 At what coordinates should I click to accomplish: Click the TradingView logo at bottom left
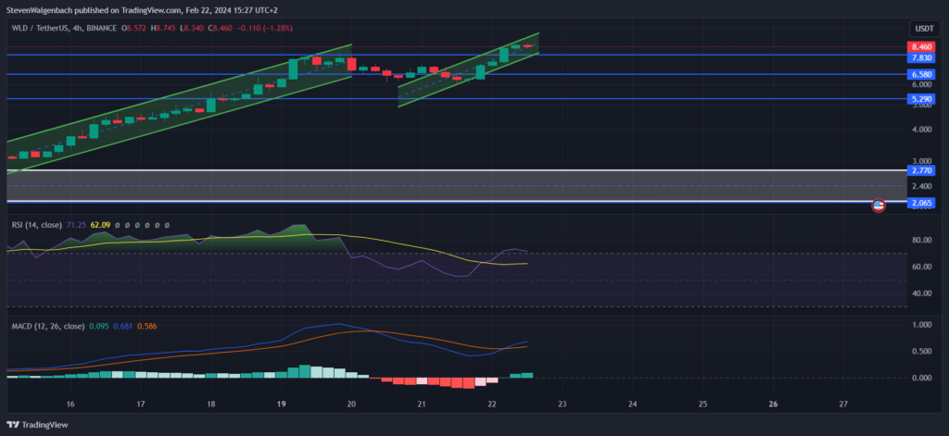click(x=36, y=425)
